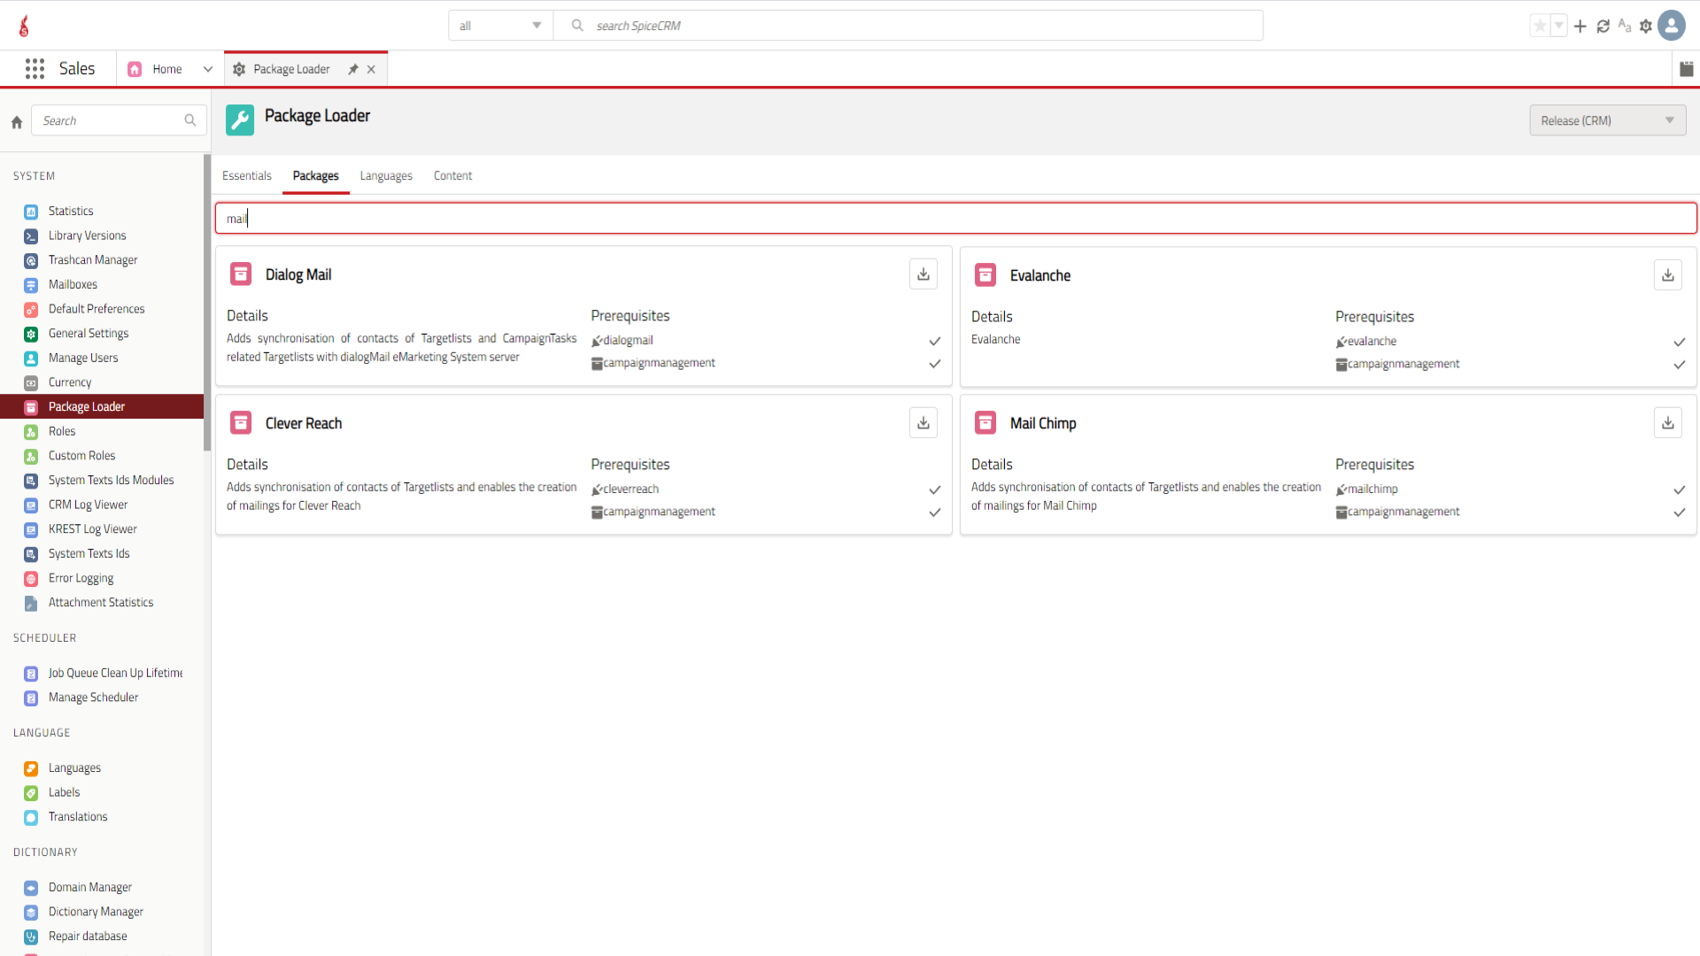The height and width of the screenshot is (956, 1700).
Task: Open Repair database
Action: (88, 937)
